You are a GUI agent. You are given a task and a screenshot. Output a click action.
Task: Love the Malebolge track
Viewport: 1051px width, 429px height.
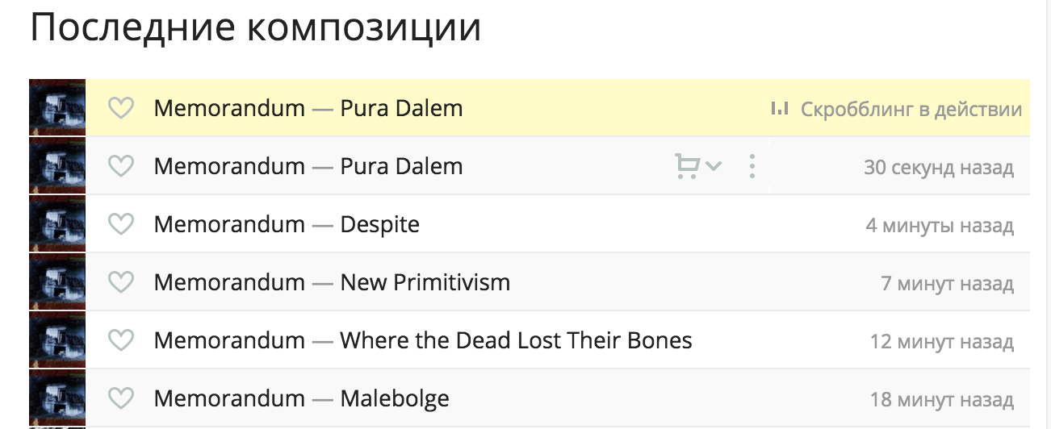(x=120, y=398)
